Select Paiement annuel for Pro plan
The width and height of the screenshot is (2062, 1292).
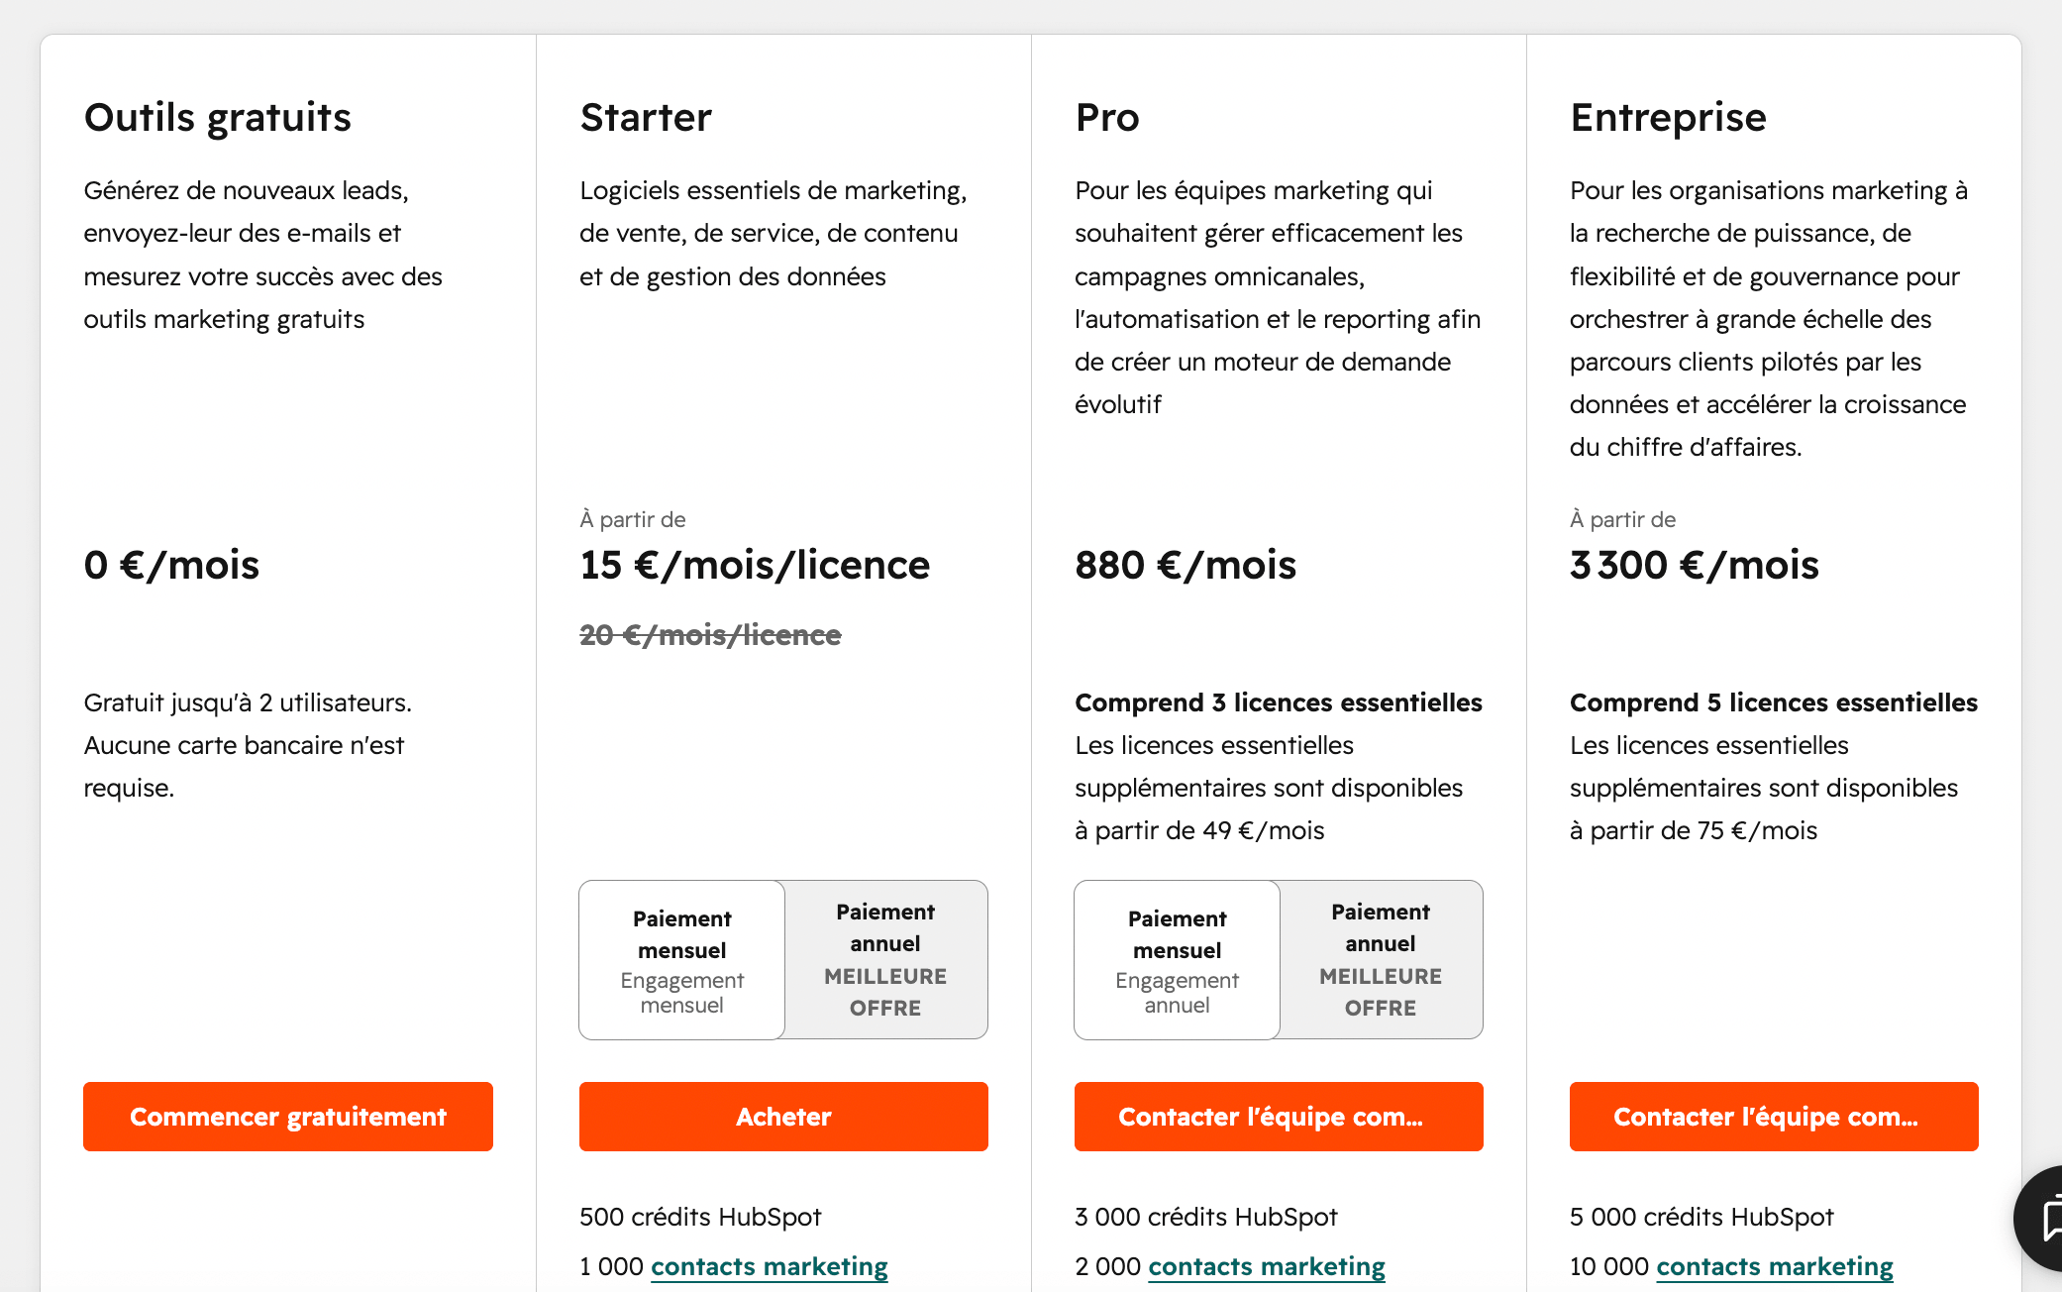tap(1381, 960)
